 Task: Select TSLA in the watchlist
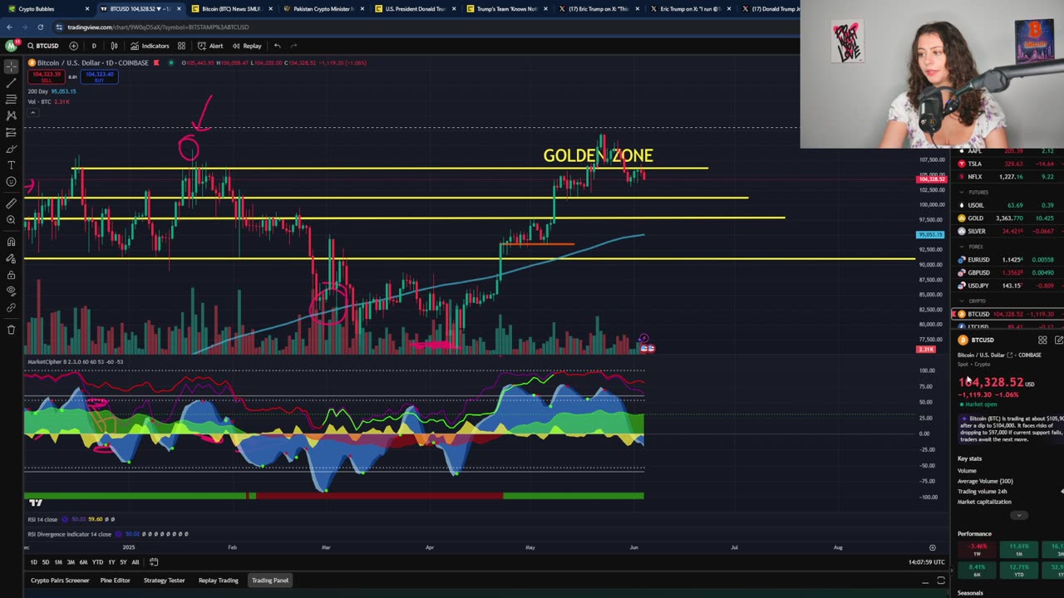pyautogui.click(x=1007, y=164)
